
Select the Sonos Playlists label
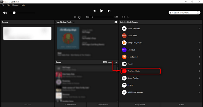[133, 78]
